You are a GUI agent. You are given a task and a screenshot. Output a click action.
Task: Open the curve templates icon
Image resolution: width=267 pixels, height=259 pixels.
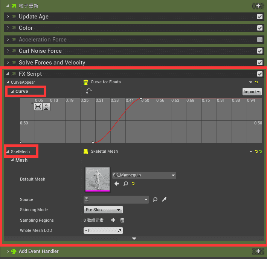[x=89, y=91]
